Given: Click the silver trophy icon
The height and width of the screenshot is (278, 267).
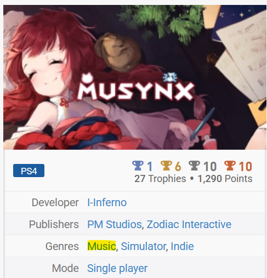Looking at the screenshot, I should (x=194, y=166).
